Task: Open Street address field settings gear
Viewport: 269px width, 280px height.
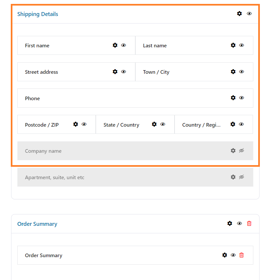Action: point(115,71)
